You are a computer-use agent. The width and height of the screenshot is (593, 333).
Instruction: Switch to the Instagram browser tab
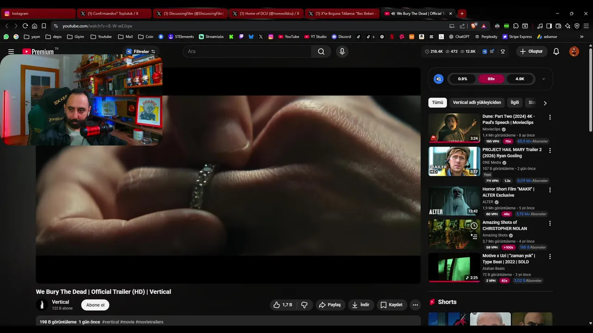click(38, 13)
